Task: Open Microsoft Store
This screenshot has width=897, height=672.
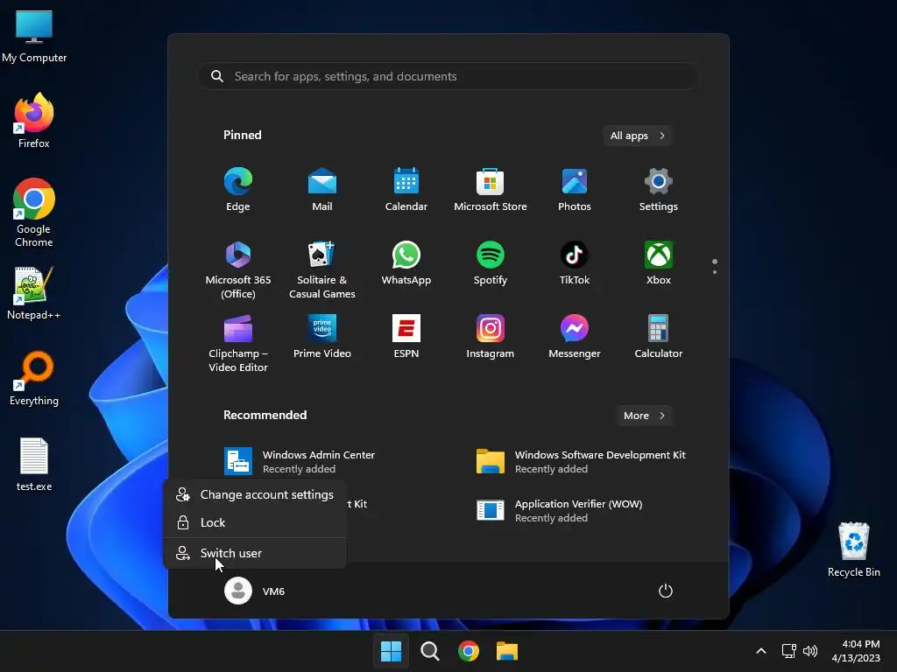Action: pyautogui.click(x=491, y=190)
